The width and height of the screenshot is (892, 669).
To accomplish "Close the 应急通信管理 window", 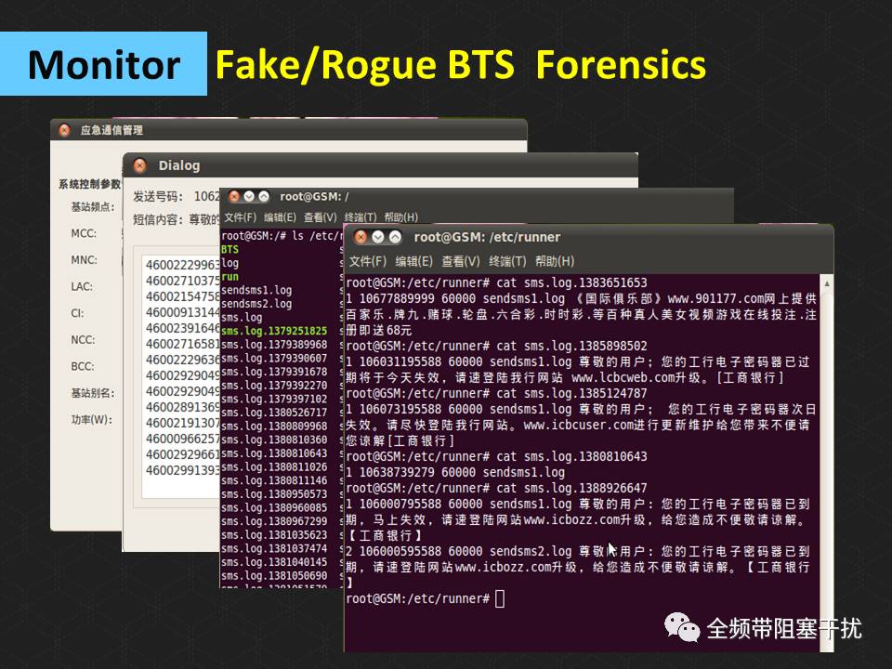I will pyautogui.click(x=64, y=130).
